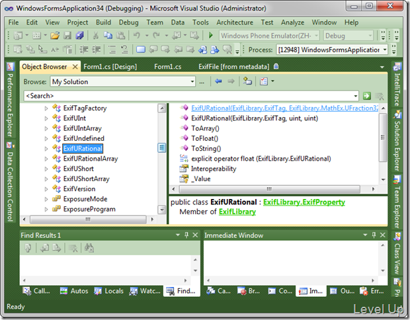Open the Architecture menu
Image resolution: width=410 pixels, height=320 pixels.
coord(235,22)
